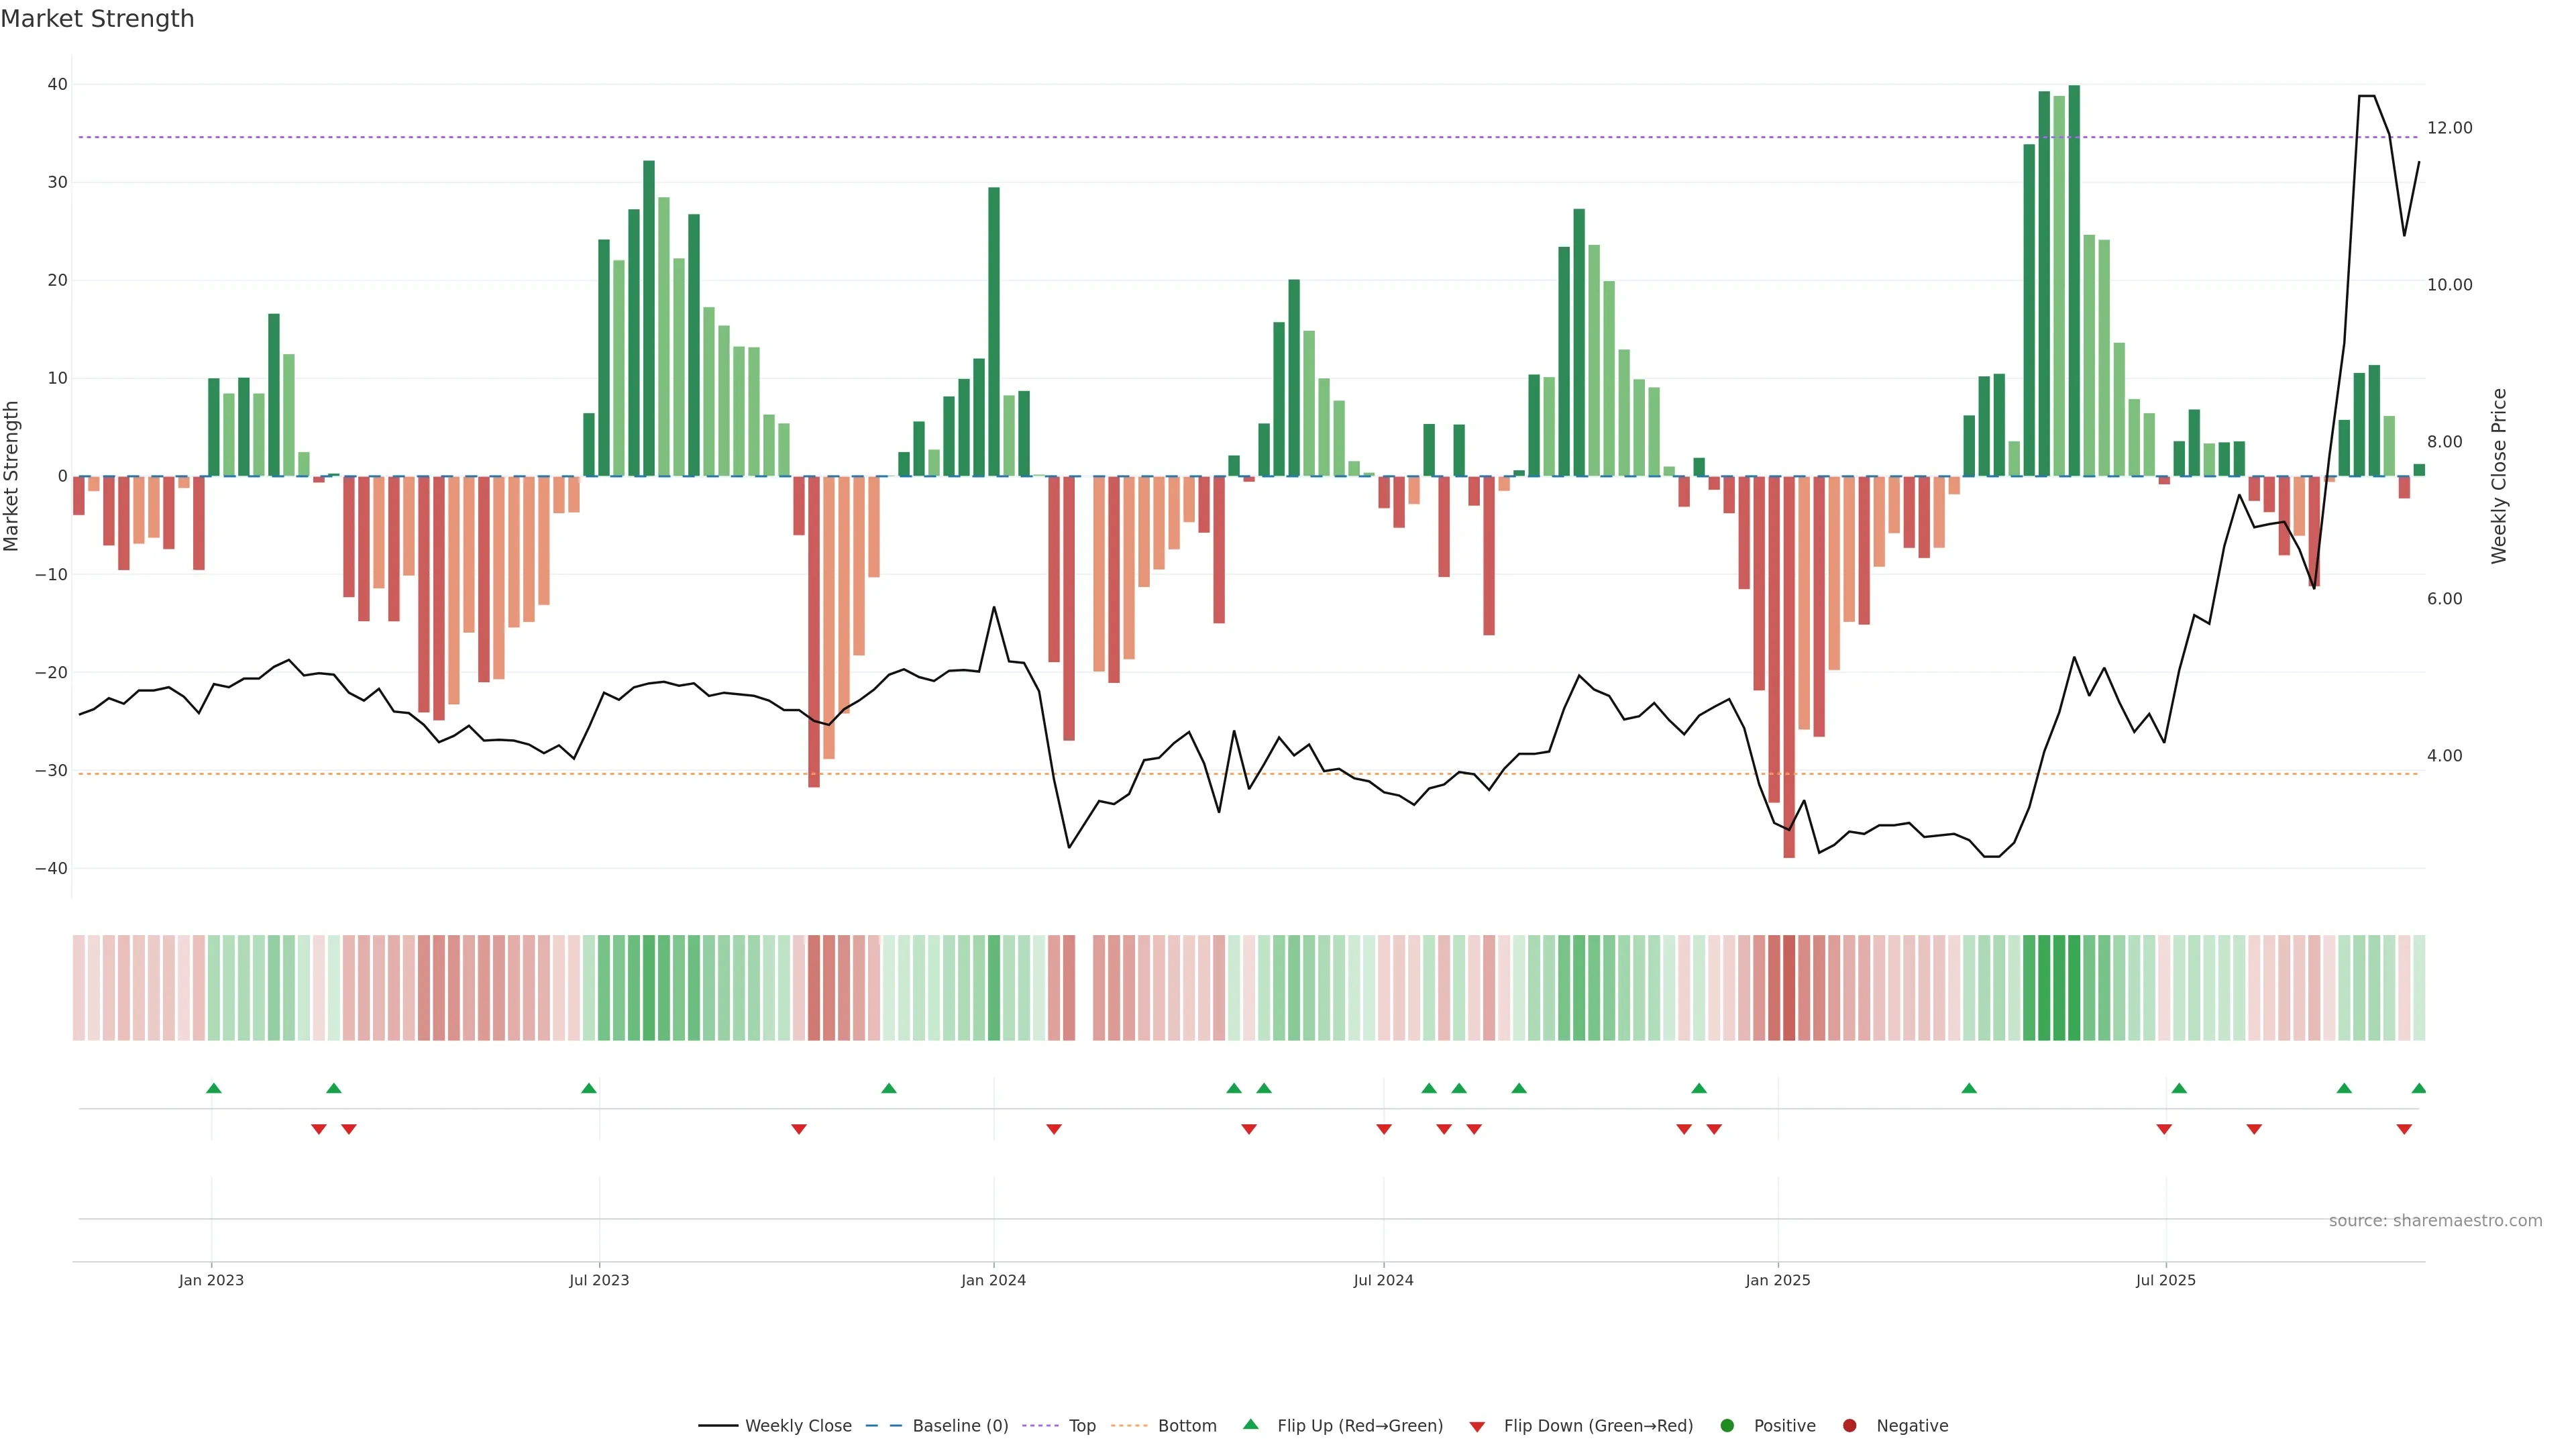Click the sharemaestro.com source text

click(x=2435, y=1221)
